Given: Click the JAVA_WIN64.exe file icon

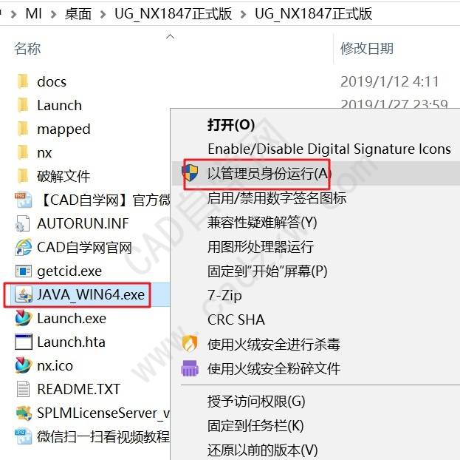Looking at the screenshot, I should (24, 295).
